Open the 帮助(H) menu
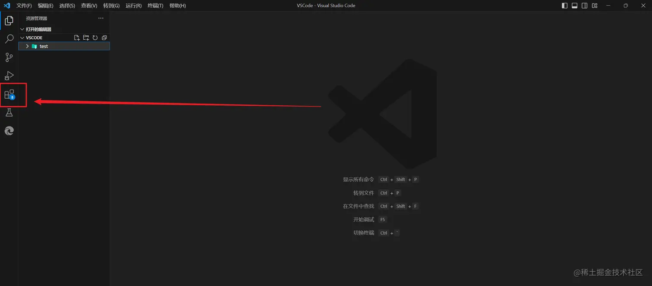Screen dimensions: 652x286 click(178, 6)
